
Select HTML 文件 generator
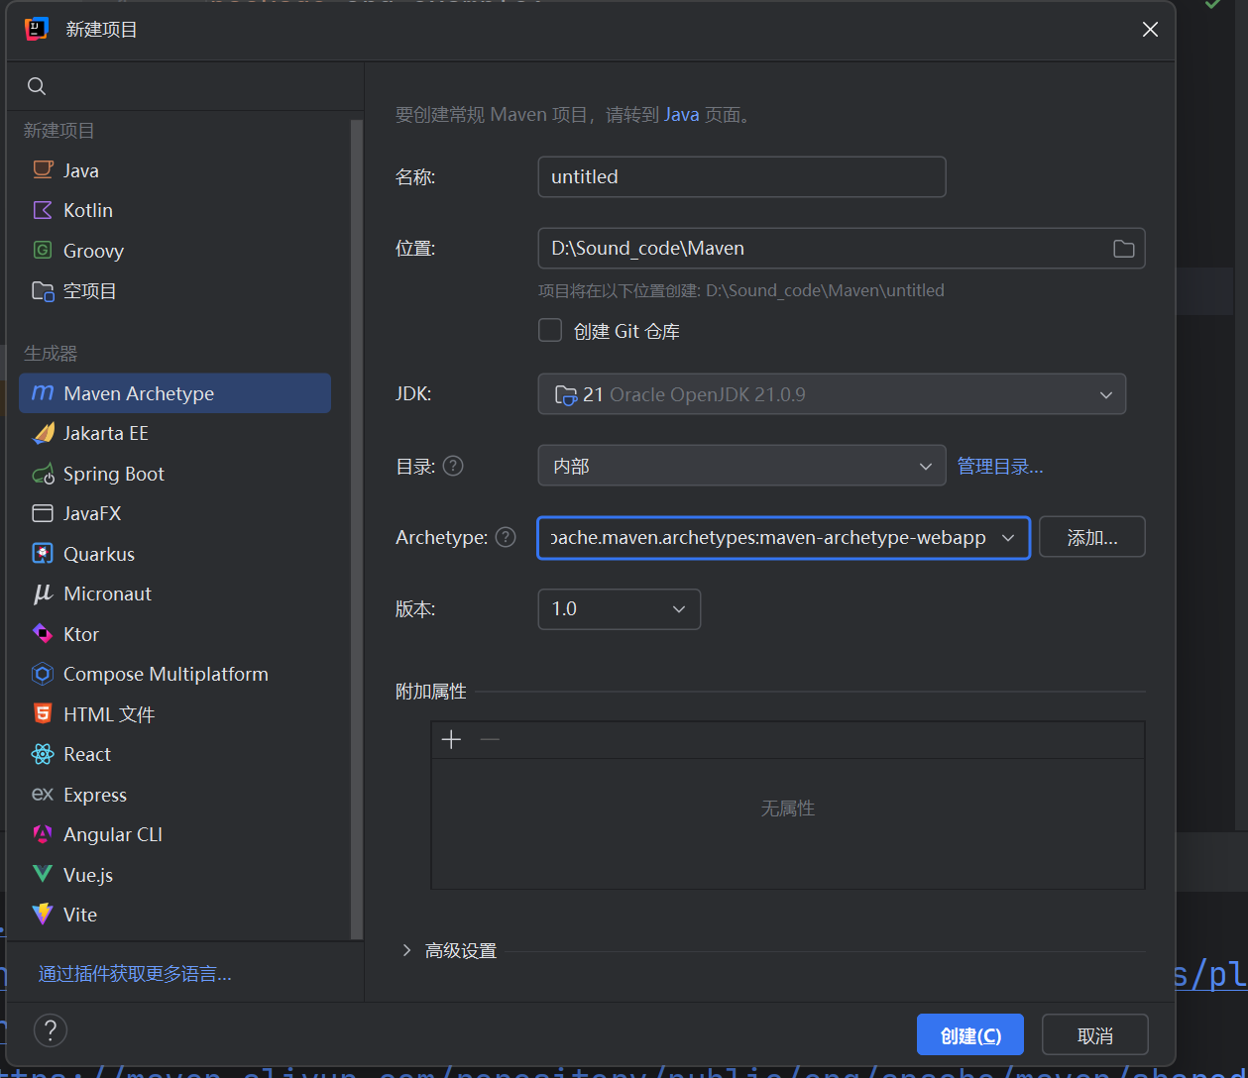(x=174, y=714)
